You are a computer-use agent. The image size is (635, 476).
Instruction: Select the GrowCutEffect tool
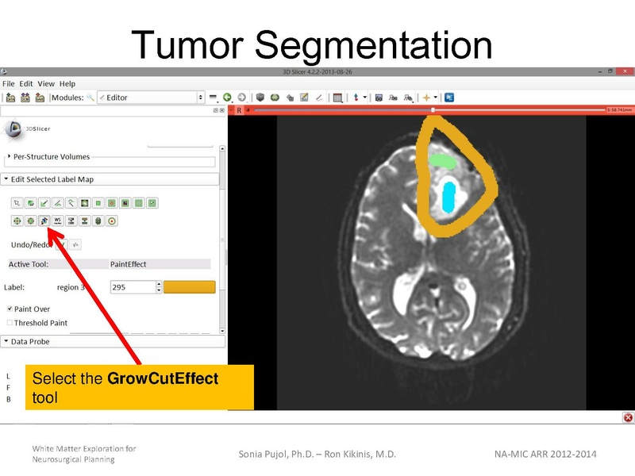(45, 220)
